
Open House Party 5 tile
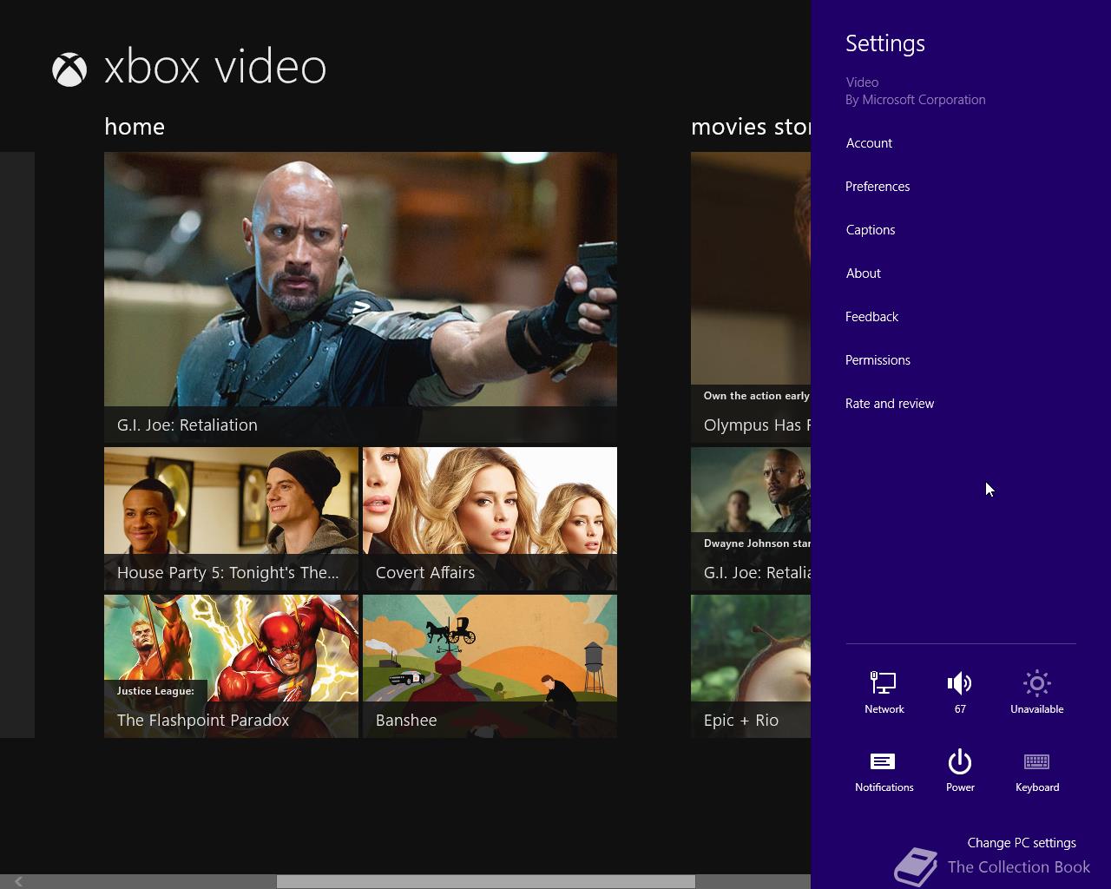point(231,519)
